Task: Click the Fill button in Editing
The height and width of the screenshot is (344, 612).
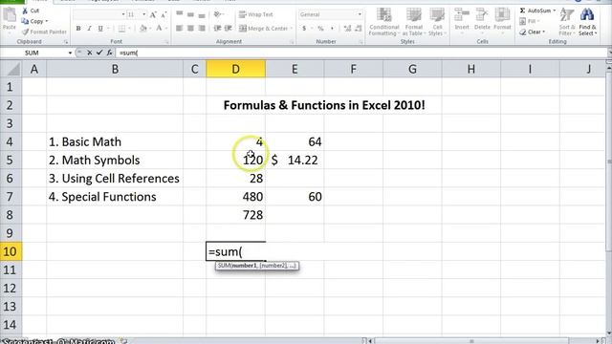Action: click(x=530, y=21)
